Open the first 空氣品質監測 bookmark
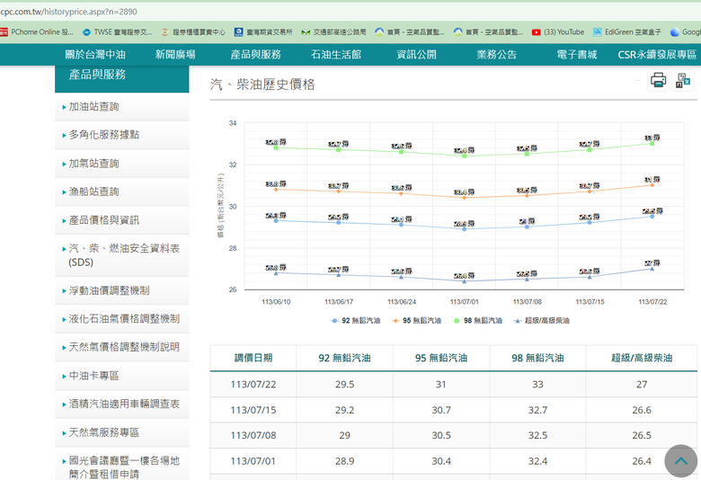Viewport: 701px width, 480px height. 410,32
